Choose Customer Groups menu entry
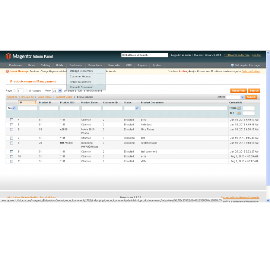 86,77
